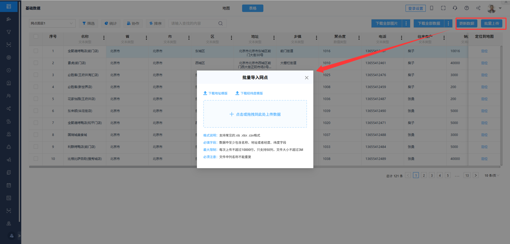The width and height of the screenshot is (510, 244).
Task: Click the fullscreen icon in top bar
Action: point(443,8)
